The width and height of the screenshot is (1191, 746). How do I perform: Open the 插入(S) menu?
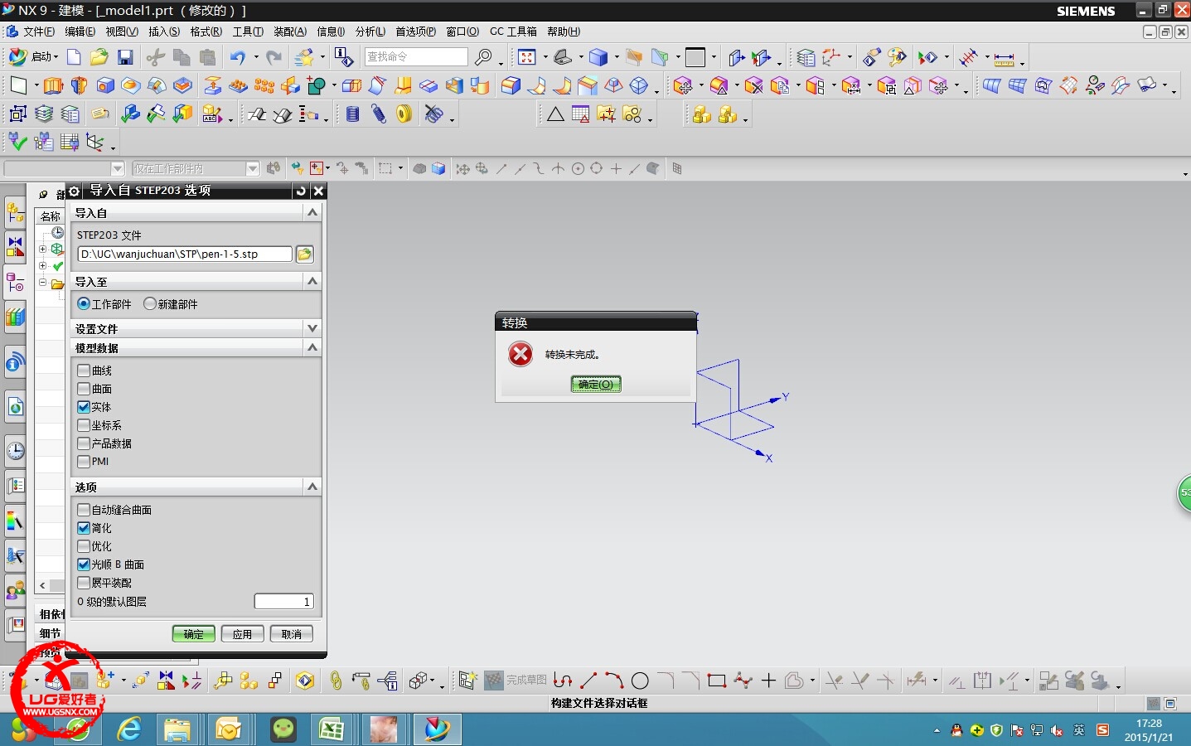[x=164, y=31]
